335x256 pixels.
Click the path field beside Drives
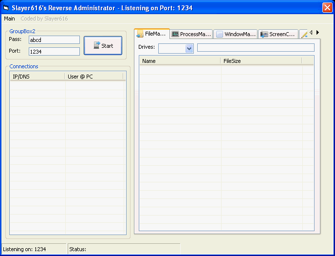tap(256, 48)
